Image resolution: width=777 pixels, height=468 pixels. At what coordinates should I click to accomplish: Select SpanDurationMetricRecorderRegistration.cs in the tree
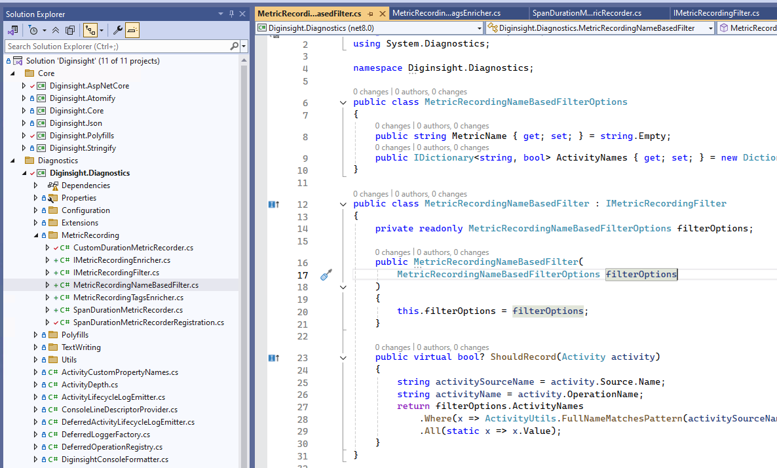[148, 322]
